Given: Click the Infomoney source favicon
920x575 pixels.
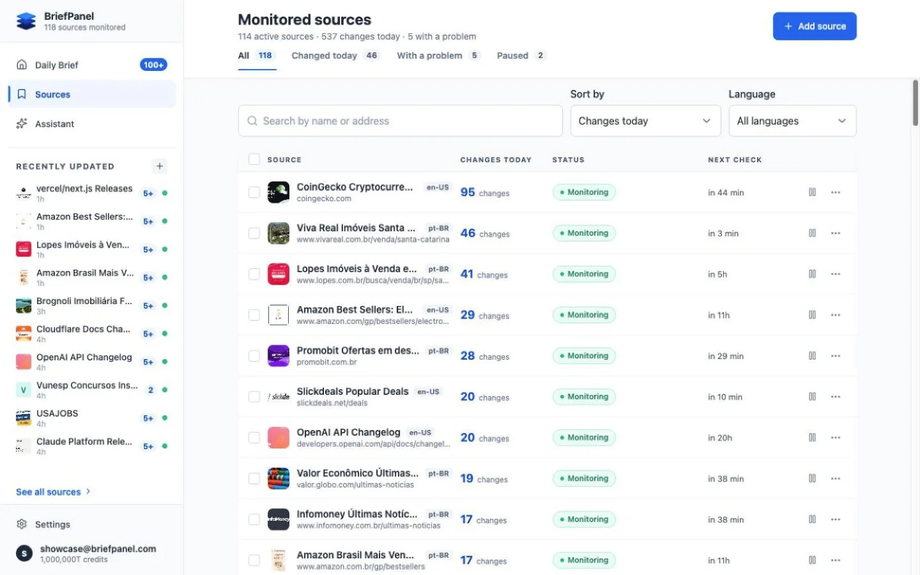Looking at the screenshot, I should click(279, 519).
